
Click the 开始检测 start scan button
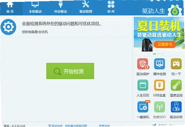70,71
